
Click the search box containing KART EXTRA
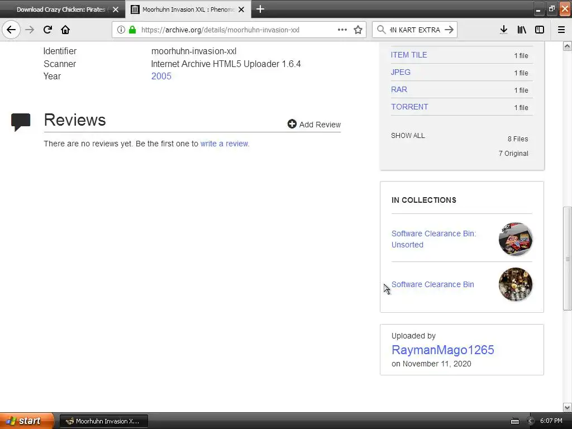415,30
